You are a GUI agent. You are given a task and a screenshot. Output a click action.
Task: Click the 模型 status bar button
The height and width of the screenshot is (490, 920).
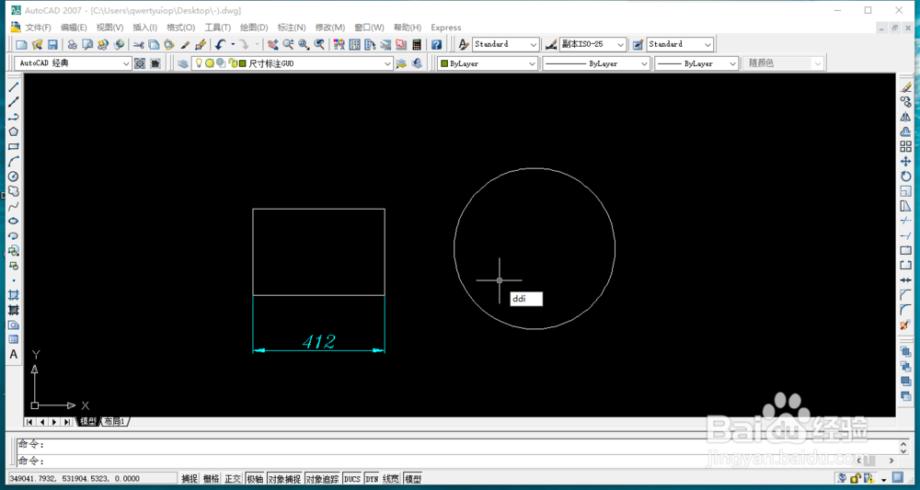pyautogui.click(x=413, y=479)
